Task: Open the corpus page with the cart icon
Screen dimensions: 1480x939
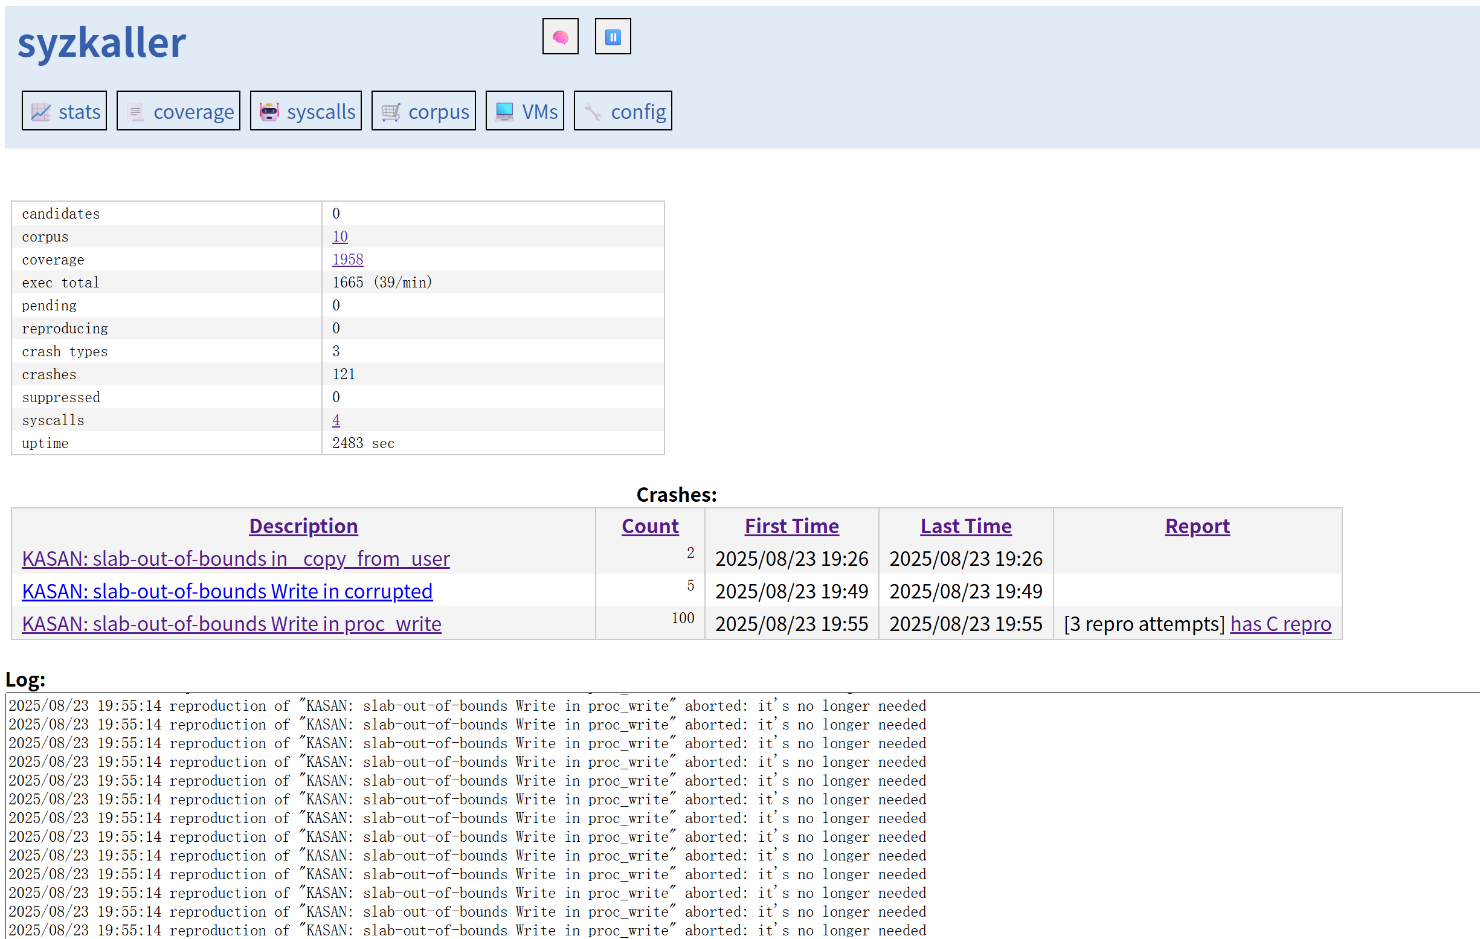Action: 423,111
